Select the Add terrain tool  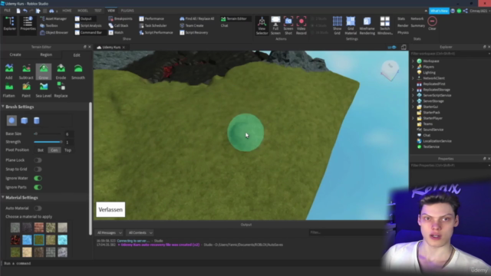[8, 71]
